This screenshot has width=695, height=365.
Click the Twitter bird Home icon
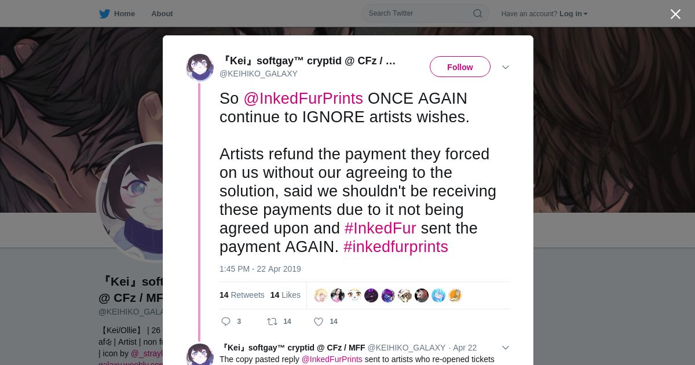pyautogui.click(x=104, y=14)
